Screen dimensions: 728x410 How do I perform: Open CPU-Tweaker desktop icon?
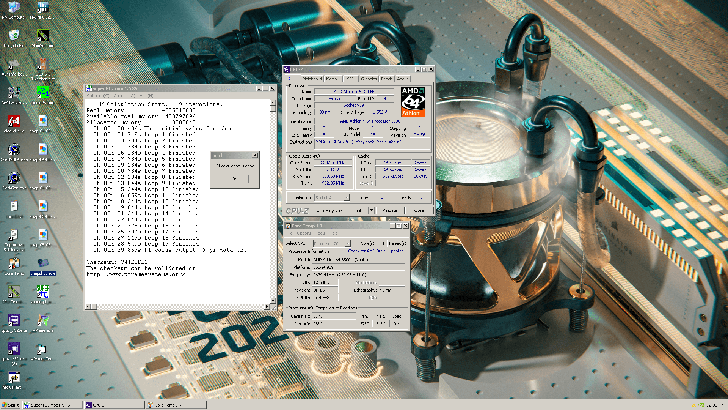coord(14,295)
